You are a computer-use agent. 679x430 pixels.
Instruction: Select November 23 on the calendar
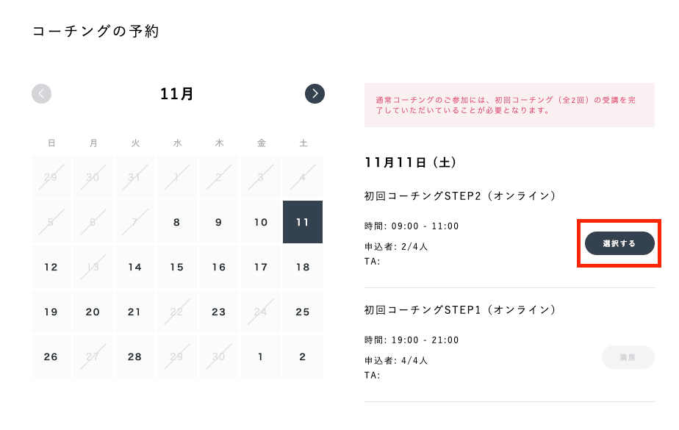(219, 312)
